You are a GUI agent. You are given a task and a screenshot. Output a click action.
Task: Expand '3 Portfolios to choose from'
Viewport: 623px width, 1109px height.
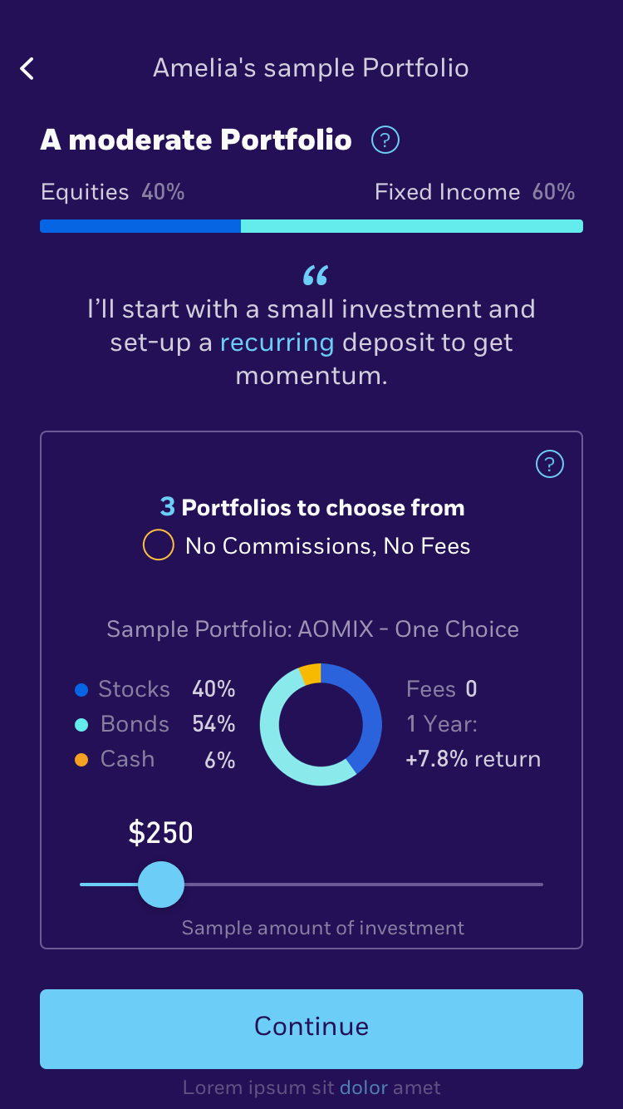click(x=311, y=507)
